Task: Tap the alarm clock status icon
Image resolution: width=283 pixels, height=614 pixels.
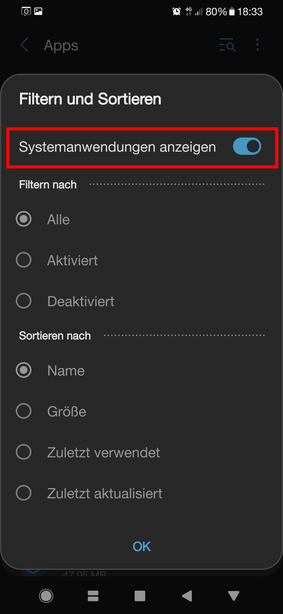Action: [177, 12]
